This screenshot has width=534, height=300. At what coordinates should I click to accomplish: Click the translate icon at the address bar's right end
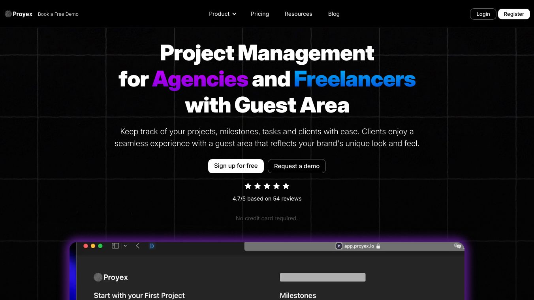(x=457, y=246)
